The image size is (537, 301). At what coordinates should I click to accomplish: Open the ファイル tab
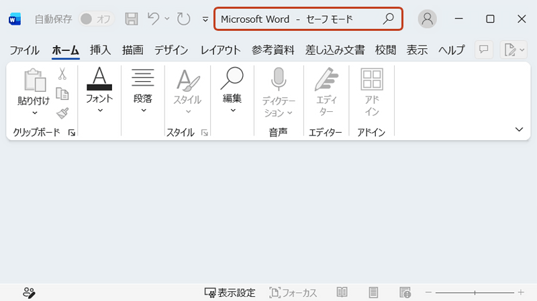tap(24, 50)
